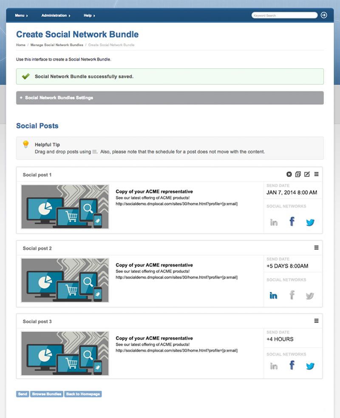Duplicate Social post 1 using the copy icon
The image size is (340, 418).
[298, 174]
